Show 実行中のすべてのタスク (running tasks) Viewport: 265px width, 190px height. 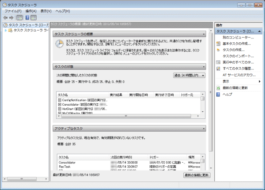(x=238, y=63)
